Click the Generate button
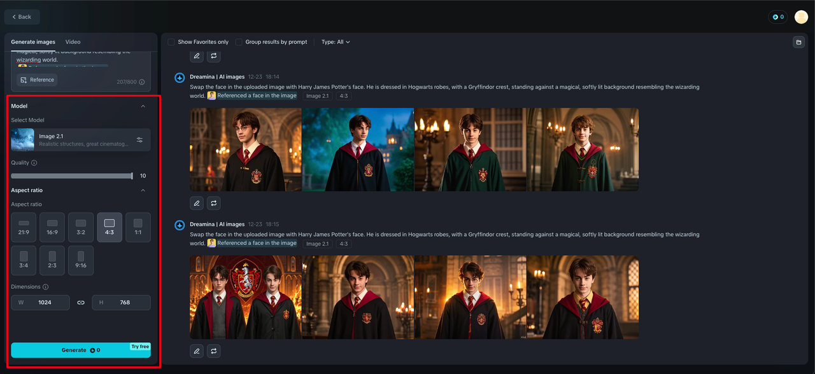 pos(81,350)
